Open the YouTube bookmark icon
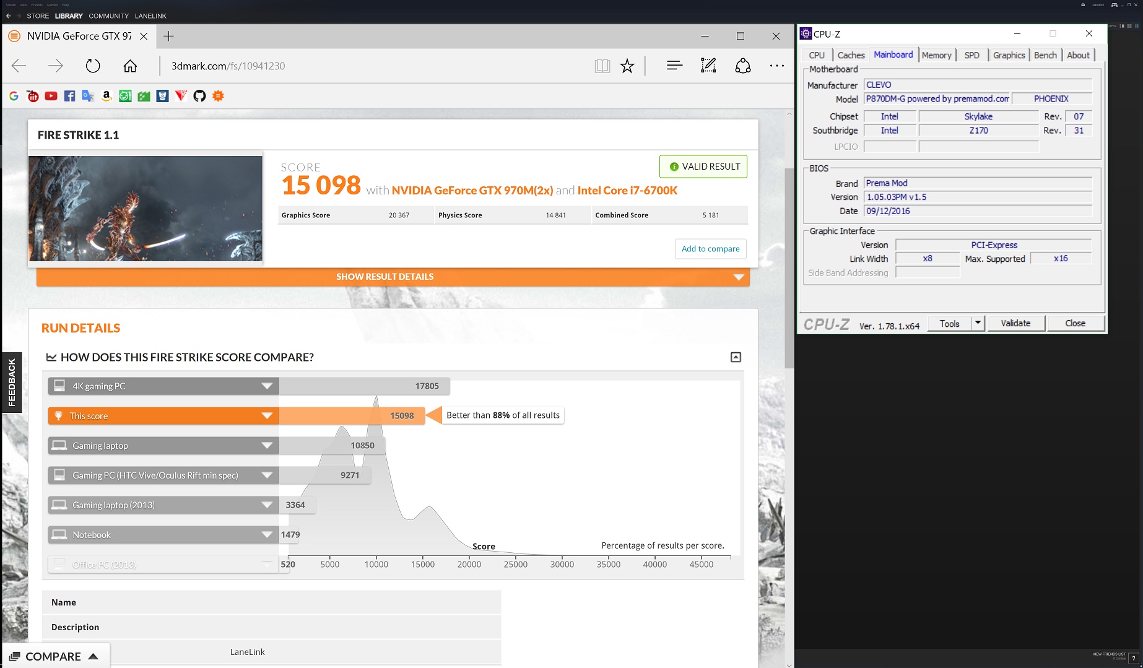Screen dimensions: 1143x668 [x=51, y=96]
